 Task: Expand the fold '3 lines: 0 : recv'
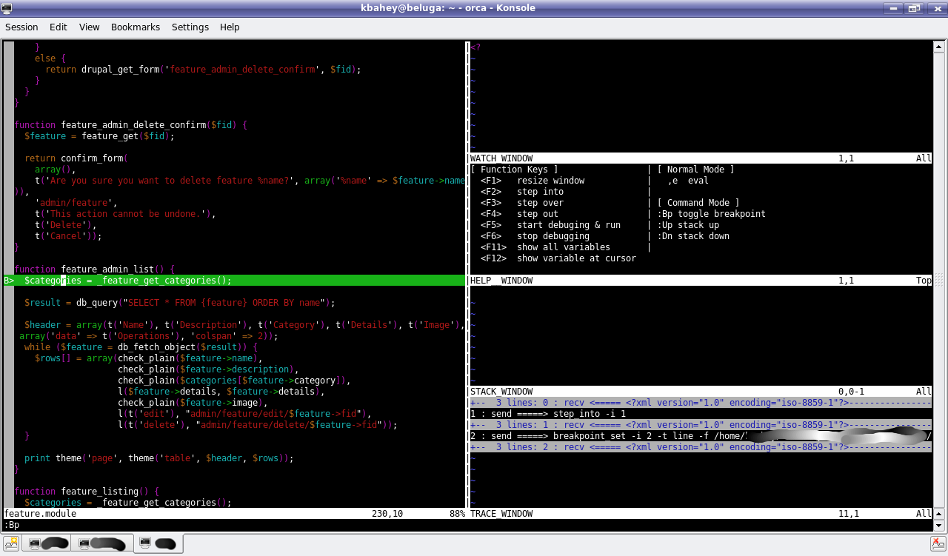coord(701,403)
